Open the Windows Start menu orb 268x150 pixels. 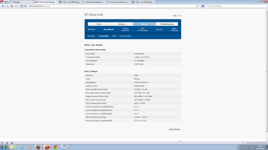click(x=3, y=147)
